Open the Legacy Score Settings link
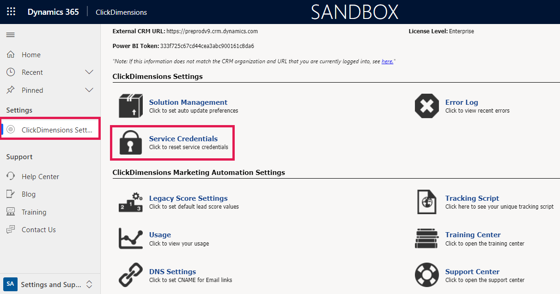The image size is (560, 294). [x=188, y=198]
